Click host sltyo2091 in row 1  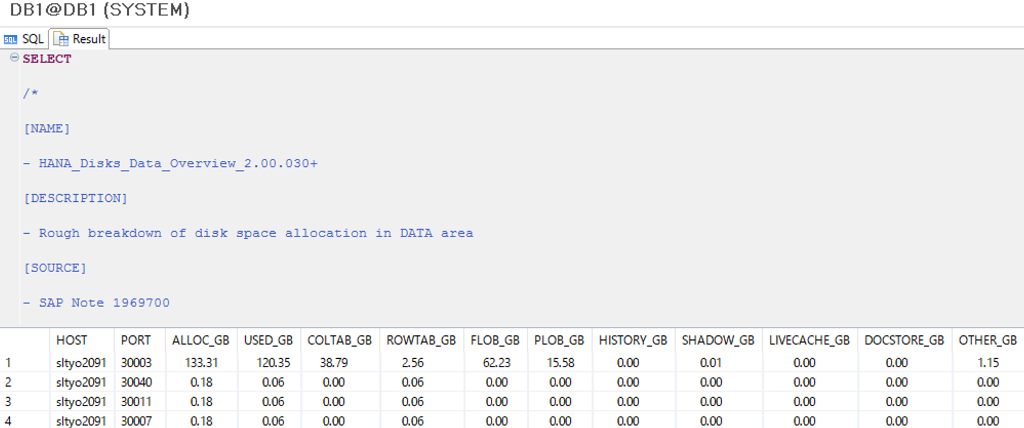coord(81,363)
